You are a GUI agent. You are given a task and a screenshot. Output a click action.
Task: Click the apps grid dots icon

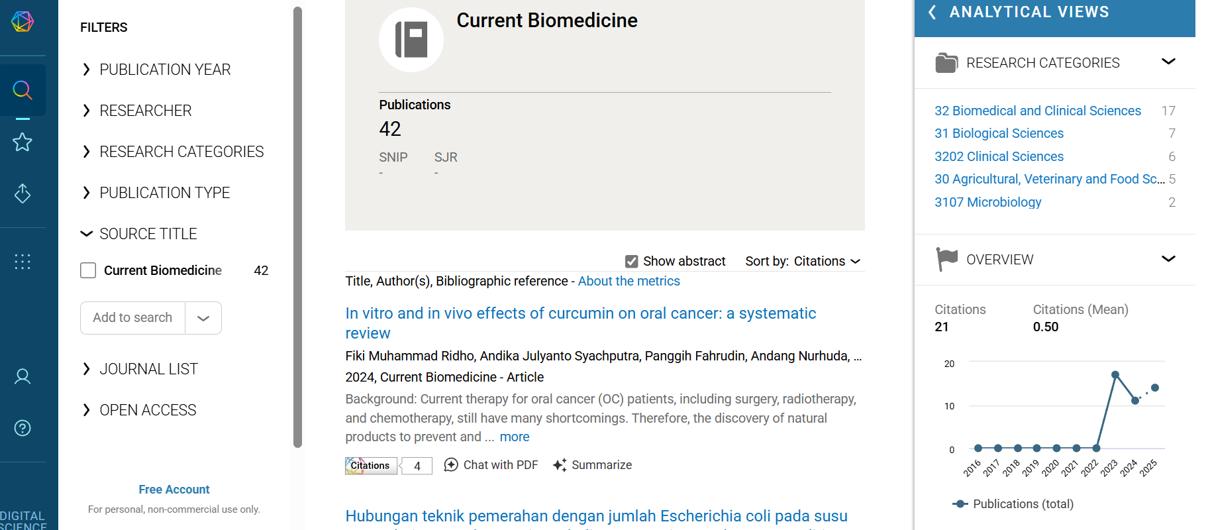click(23, 262)
